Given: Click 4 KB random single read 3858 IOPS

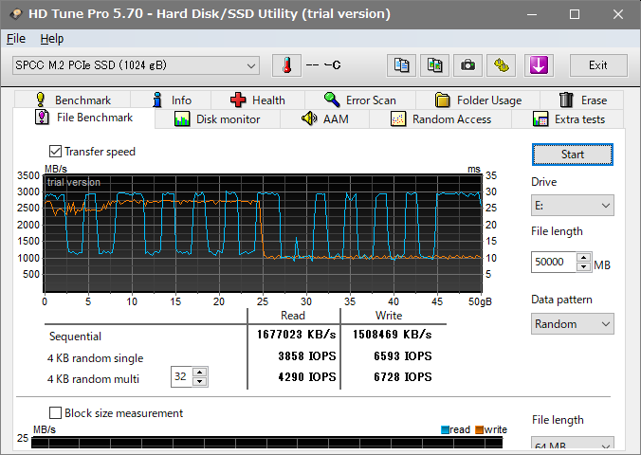Looking at the screenshot, I should pos(307,356).
